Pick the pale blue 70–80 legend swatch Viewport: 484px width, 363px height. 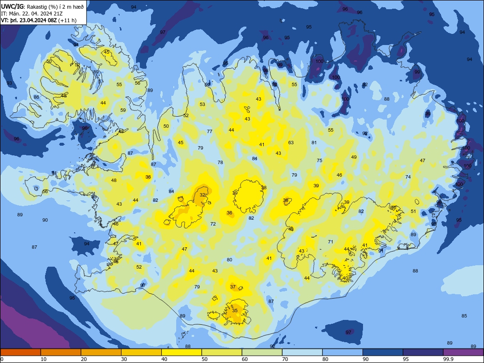point(302,352)
